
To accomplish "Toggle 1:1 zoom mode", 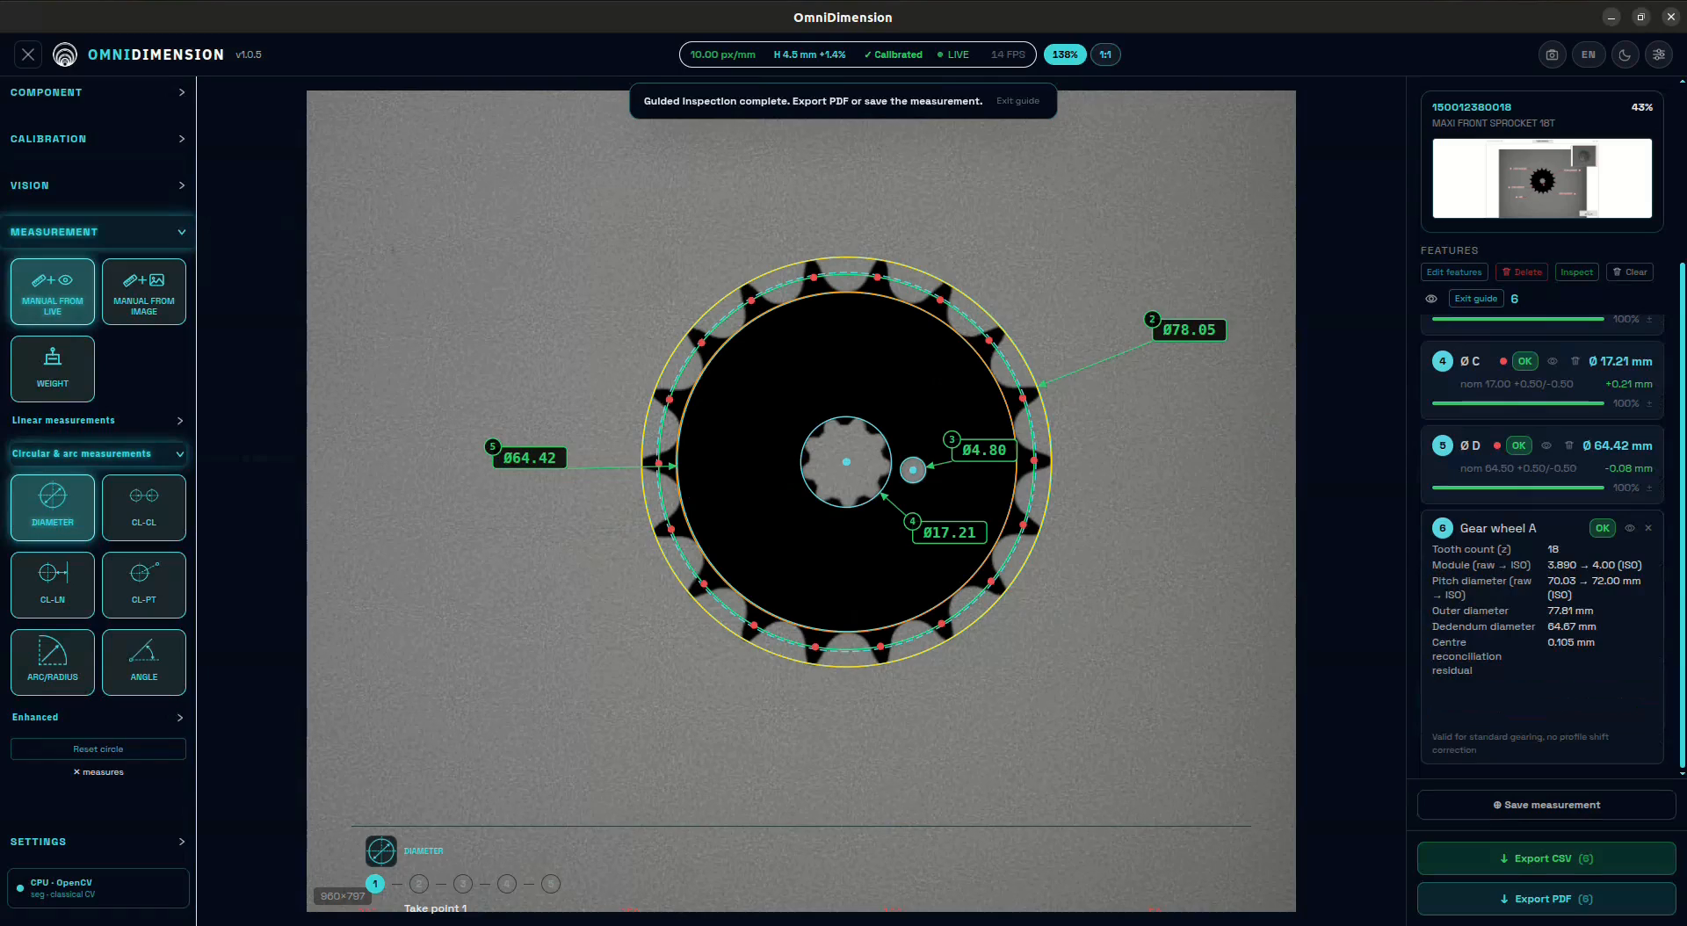I will click(x=1105, y=54).
